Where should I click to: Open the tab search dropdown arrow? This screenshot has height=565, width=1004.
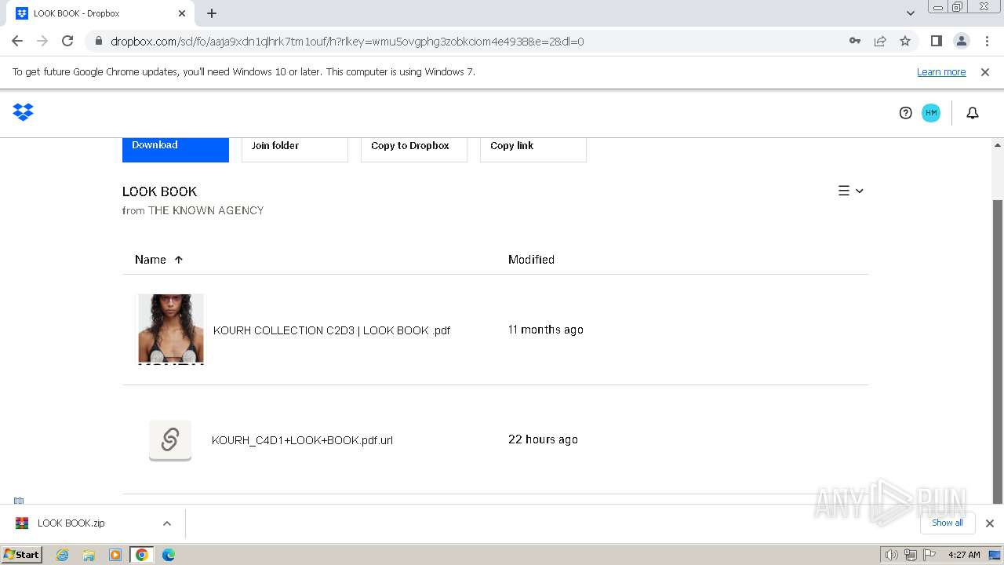point(910,13)
